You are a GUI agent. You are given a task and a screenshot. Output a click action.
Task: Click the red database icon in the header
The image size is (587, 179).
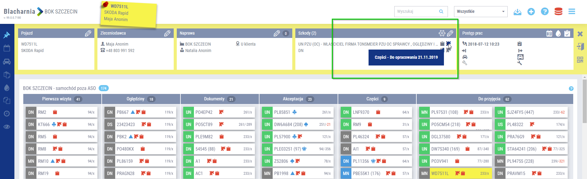(558, 12)
